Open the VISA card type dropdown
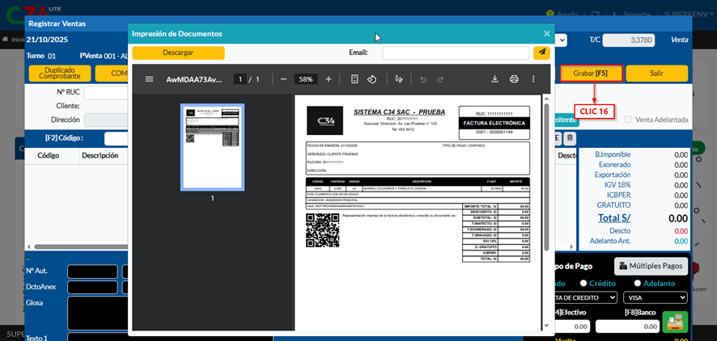This screenshot has height=341, width=717. [655, 297]
